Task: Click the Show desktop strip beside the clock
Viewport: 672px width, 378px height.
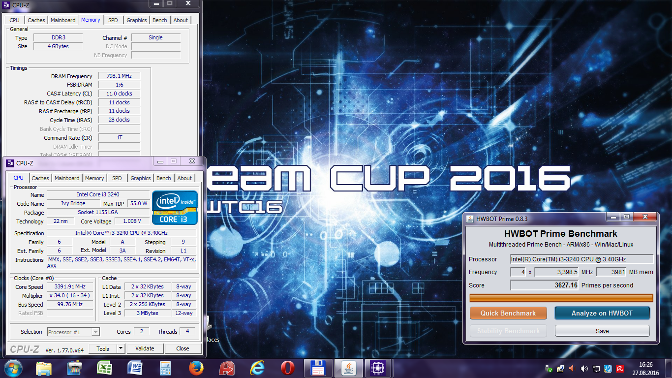Action: (x=668, y=369)
